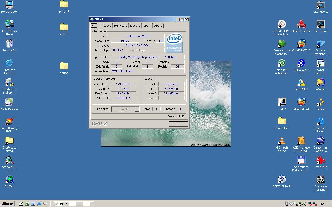Click the clock showing 12:50

324,204
